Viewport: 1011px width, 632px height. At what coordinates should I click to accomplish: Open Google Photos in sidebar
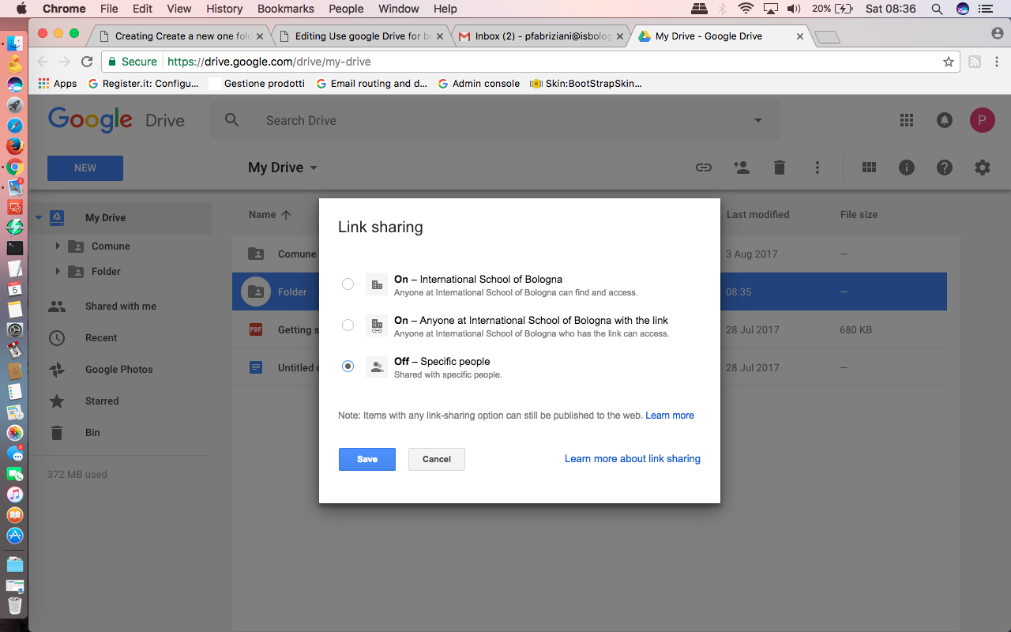click(x=118, y=370)
